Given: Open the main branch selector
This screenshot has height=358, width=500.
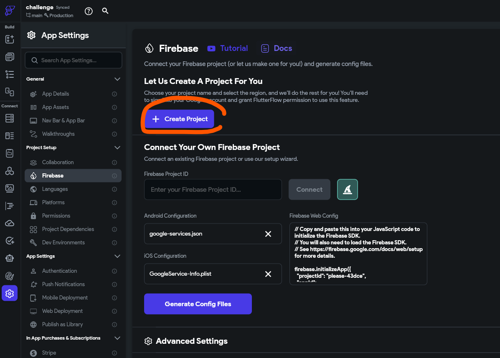Looking at the screenshot, I should (34, 15).
